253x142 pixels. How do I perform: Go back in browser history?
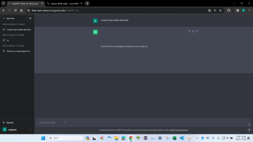click(x=4, y=11)
